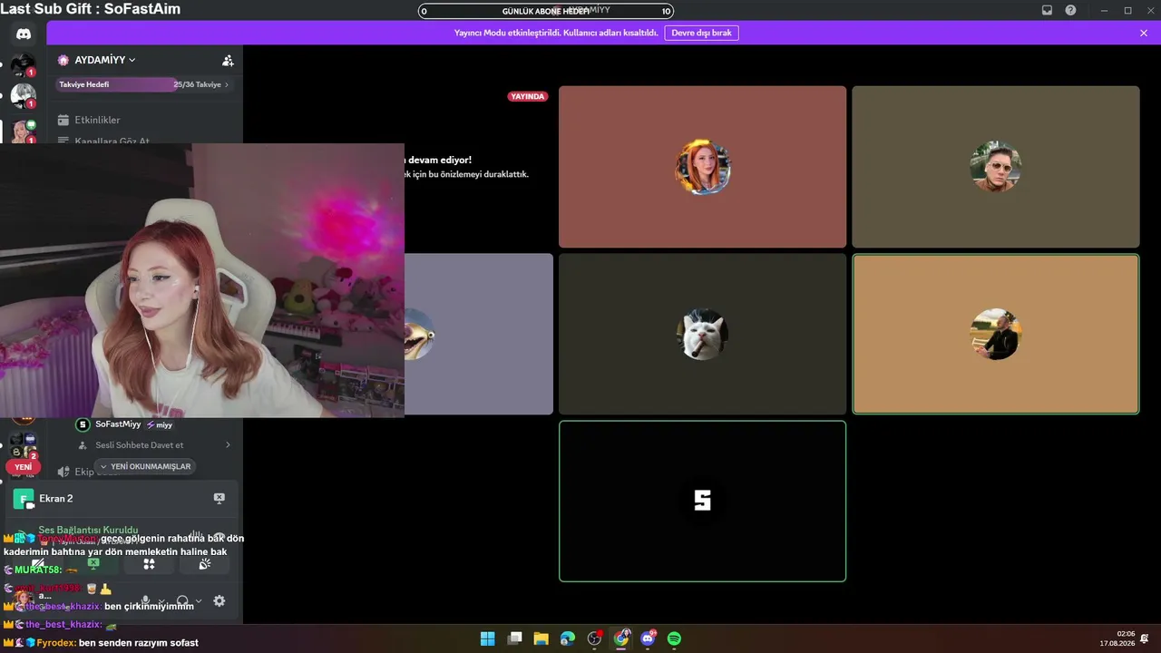
Task: Select the black tile with the S logo
Action: click(702, 501)
